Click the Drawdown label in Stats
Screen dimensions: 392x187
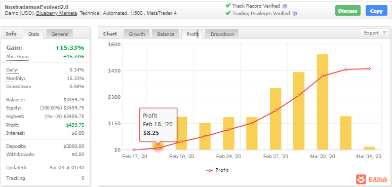click(x=19, y=87)
